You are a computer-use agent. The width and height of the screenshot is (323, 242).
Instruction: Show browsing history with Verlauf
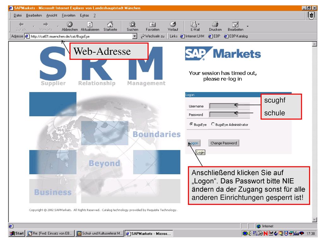click(x=173, y=26)
